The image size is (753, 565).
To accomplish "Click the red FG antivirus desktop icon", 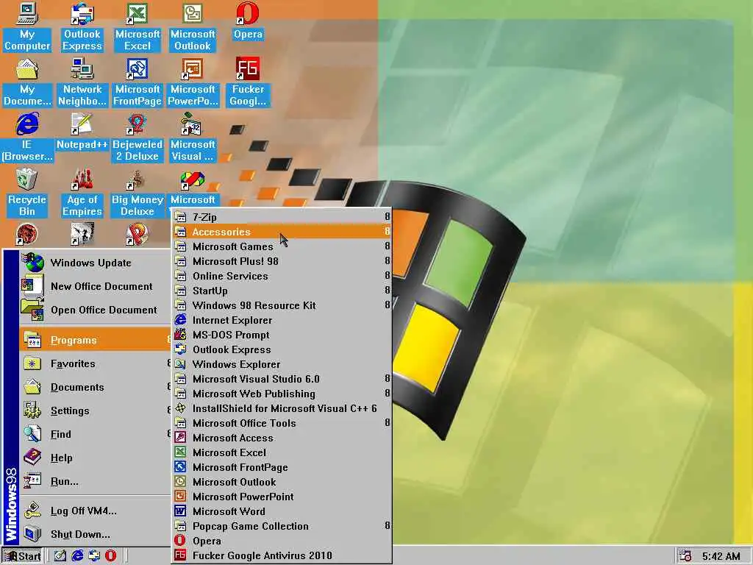I will 248,68.
